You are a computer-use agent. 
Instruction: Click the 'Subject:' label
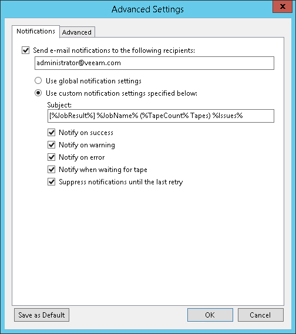click(x=59, y=105)
